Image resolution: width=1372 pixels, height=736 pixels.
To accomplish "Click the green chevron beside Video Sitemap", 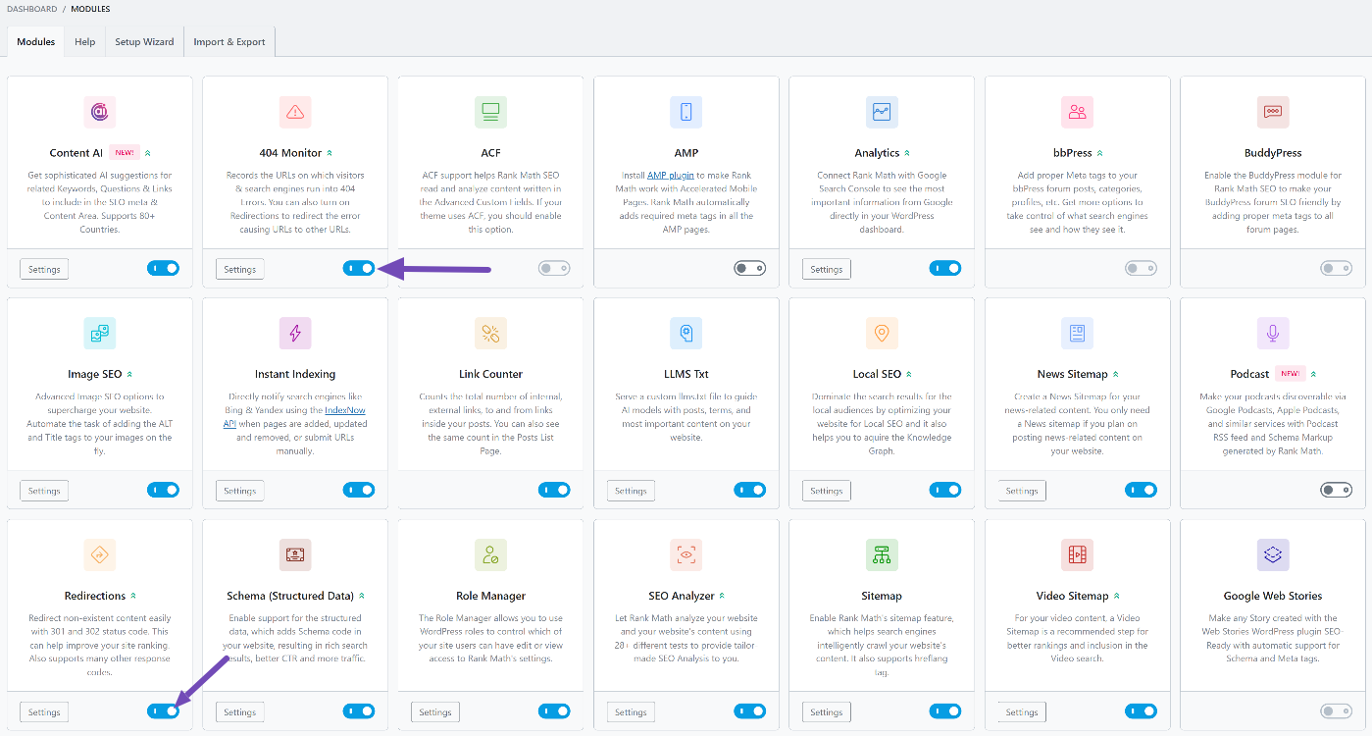I will click(1116, 597).
